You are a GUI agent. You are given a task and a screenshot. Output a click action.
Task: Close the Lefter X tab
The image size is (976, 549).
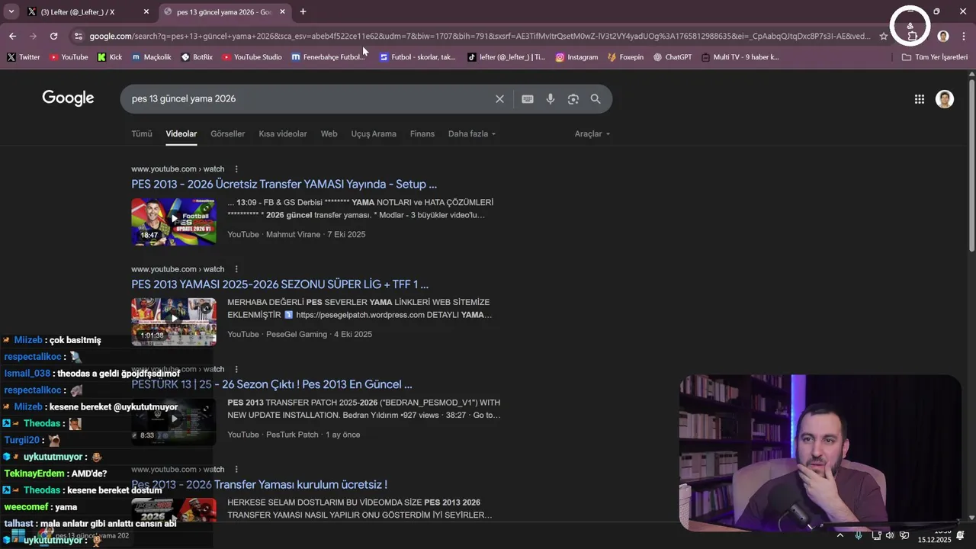click(x=146, y=11)
